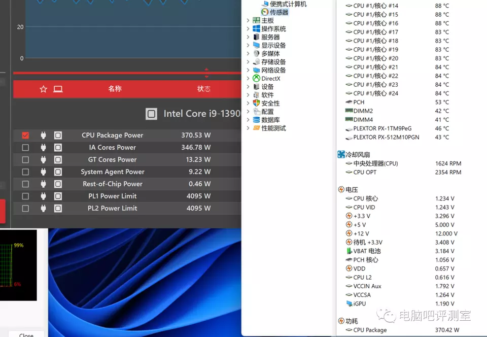The height and width of the screenshot is (337, 487).
Task: Click the 数据库 database icon
Action: pyautogui.click(x=256, y=120)
